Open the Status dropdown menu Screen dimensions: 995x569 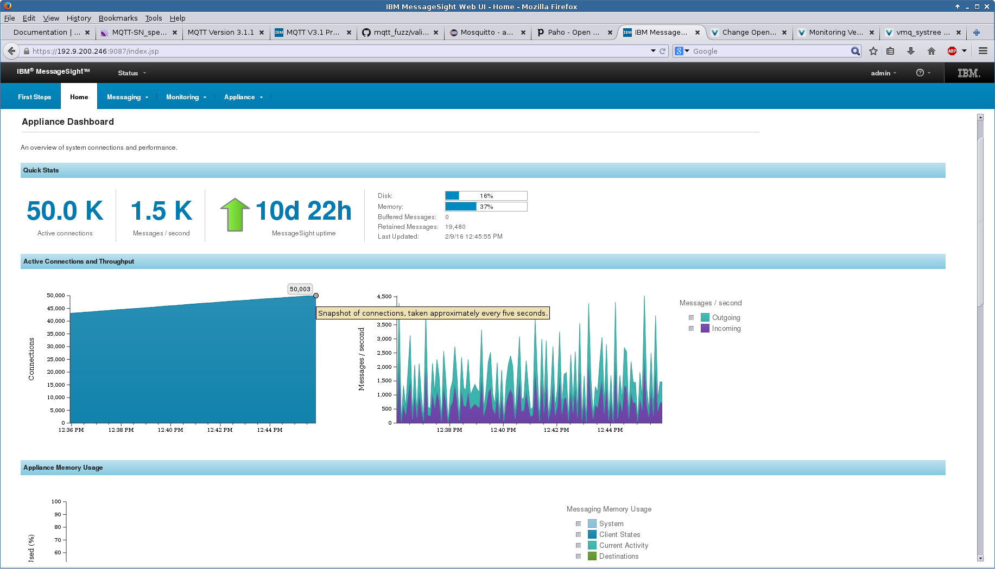(131, 73)
